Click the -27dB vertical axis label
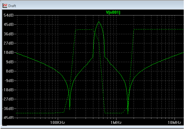 [8, 99]
